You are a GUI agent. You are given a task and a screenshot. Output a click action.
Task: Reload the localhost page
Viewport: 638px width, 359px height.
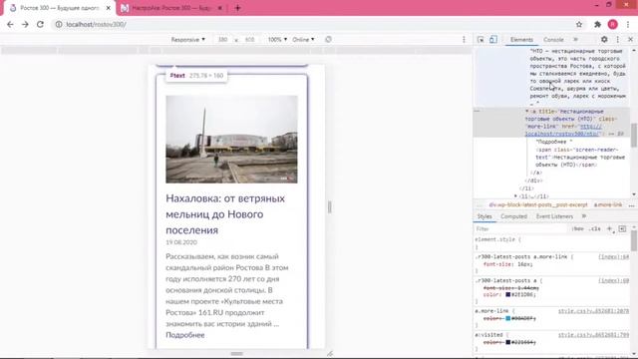pos(40,24)
